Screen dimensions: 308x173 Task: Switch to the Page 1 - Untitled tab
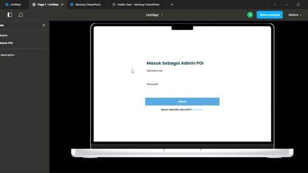point(48,4)
